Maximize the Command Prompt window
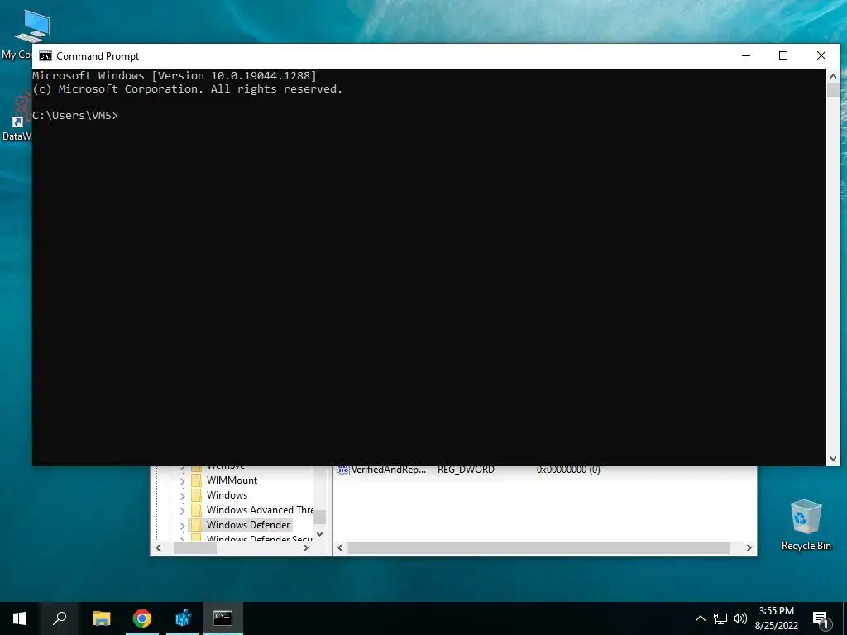Image resolution: width=847 pixels, height=635 pixels. [x=783, y=55]
